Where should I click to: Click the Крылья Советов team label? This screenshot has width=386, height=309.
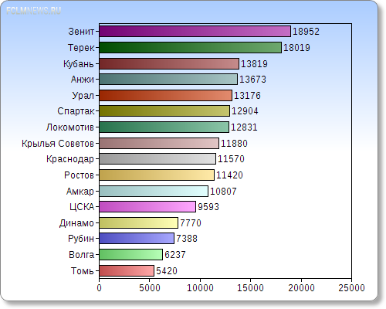[x=58, y=143]
